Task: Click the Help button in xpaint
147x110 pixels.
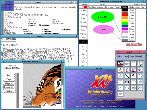Action: (x=138, y=56)
